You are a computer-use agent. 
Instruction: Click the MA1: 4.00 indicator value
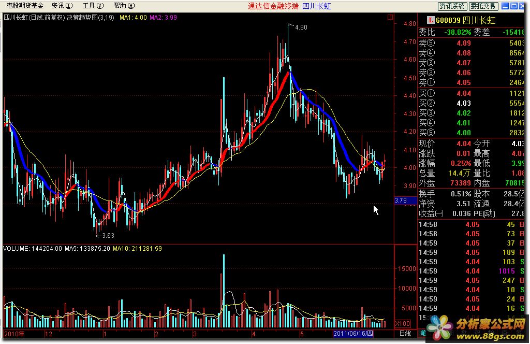click(133, 18)
